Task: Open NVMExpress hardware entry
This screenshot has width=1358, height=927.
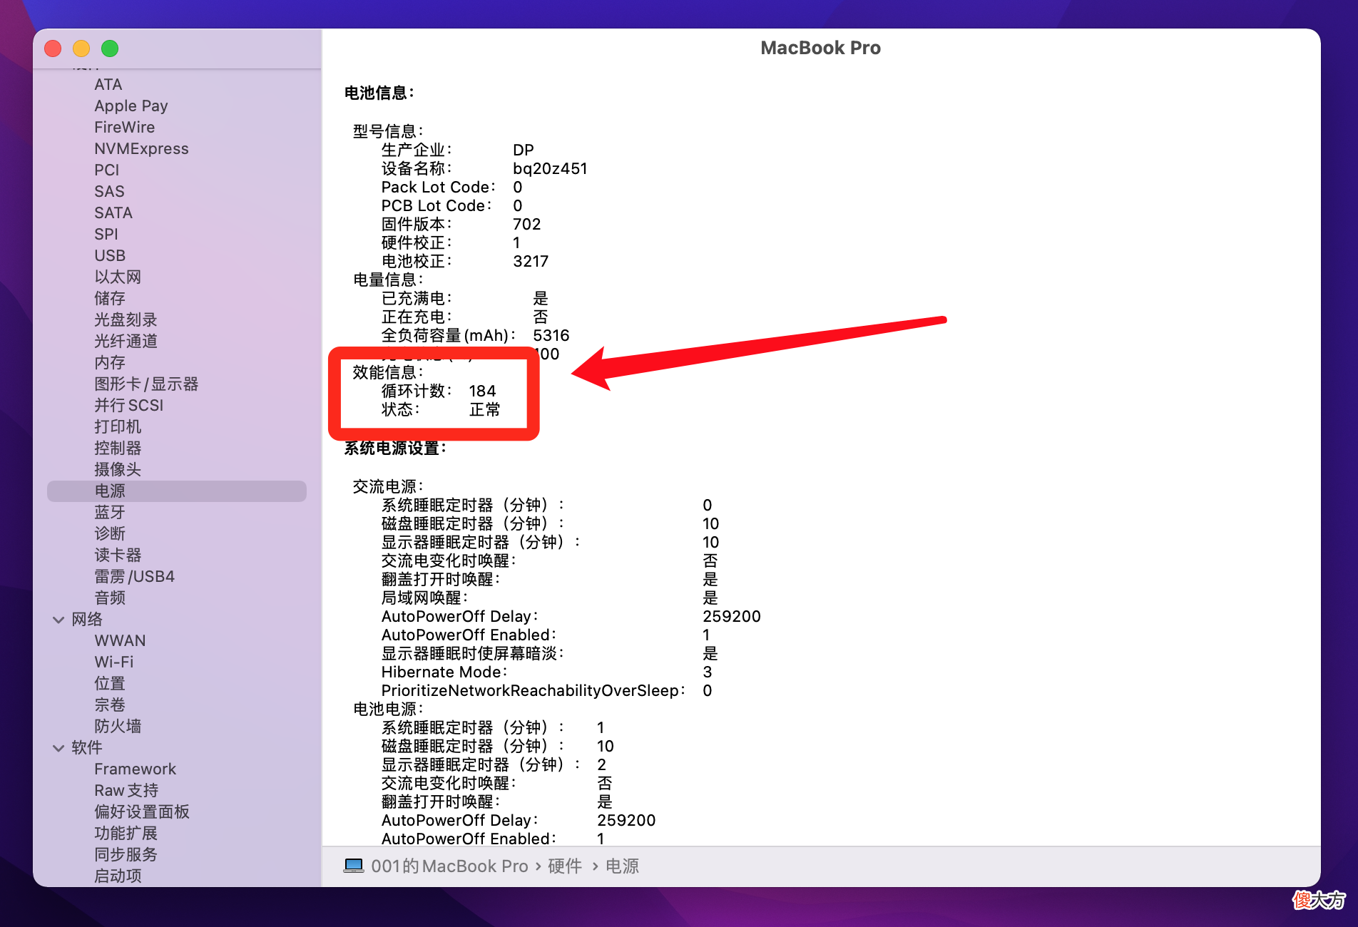Action: click(x=141, y=148)
